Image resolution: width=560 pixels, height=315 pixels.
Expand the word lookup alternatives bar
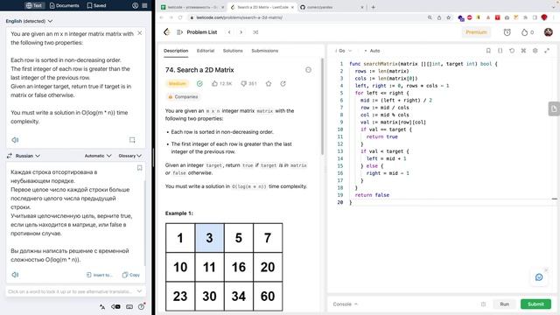[x=140, y=291]
